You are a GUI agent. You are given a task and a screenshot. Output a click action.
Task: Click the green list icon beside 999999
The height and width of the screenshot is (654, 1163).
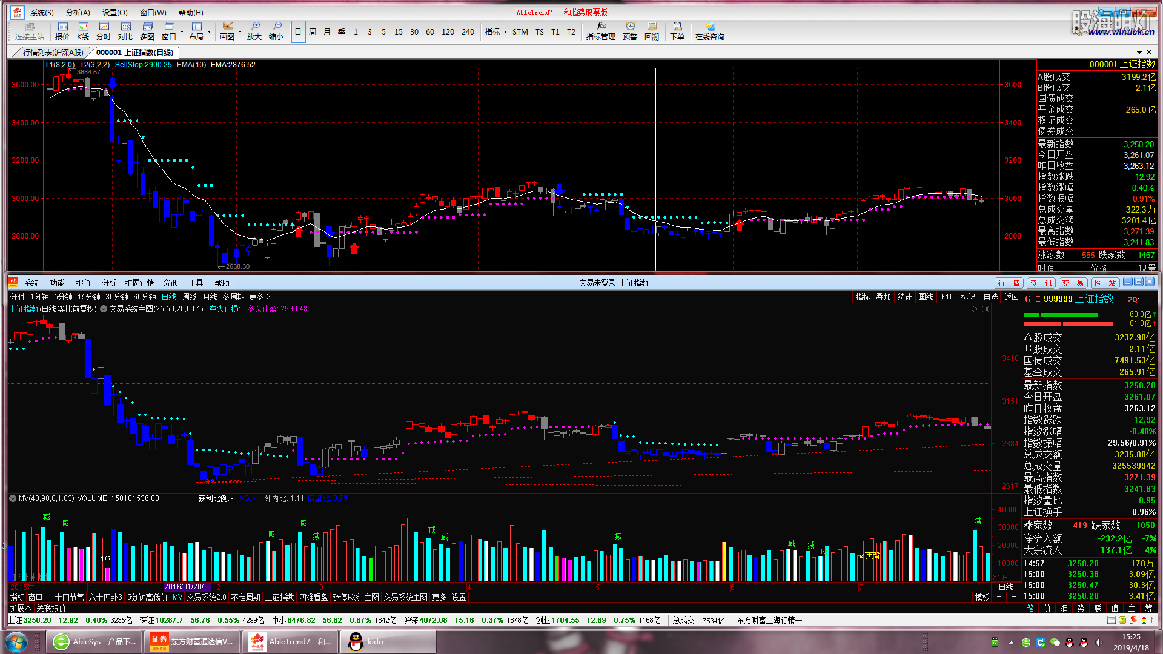click(1038, 299)
